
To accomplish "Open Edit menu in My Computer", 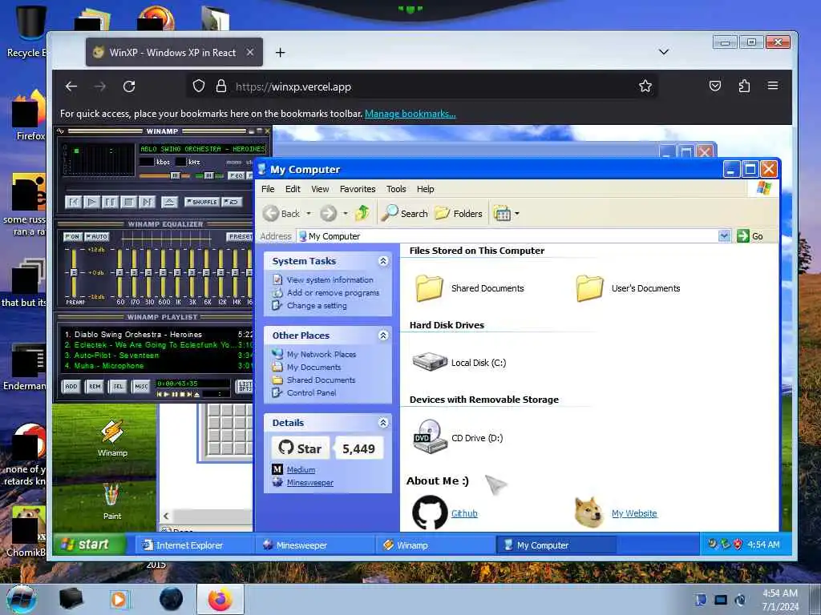I will (293, 189).
